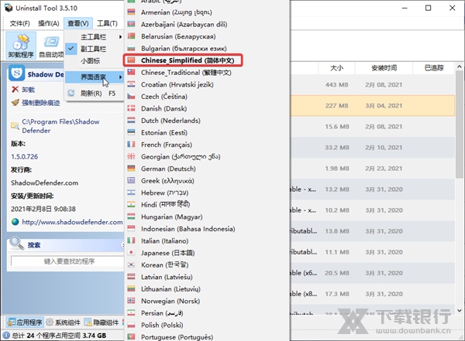Screen dimensions: 465x341
Task: Open the 工具(T) menu
Action: click(108, 23)
